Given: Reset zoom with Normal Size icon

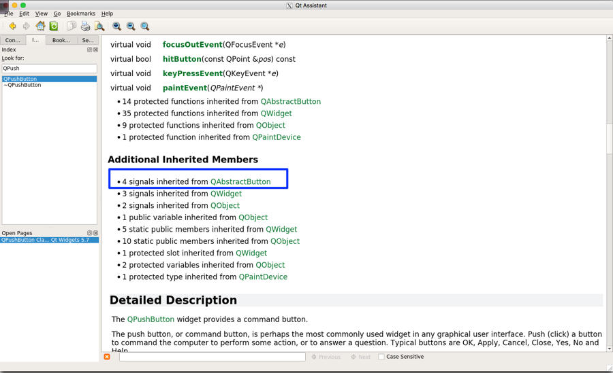Looking at the screenshot, I should coord(145,26).
